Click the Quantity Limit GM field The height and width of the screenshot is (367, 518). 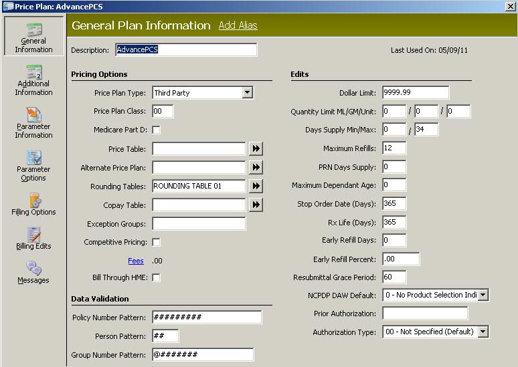pos(426,111)
